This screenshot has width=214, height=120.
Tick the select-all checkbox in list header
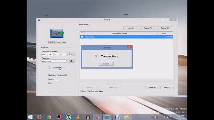point(82,33)
